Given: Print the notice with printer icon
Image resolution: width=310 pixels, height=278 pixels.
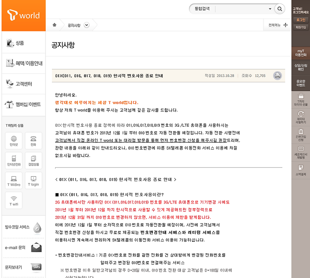Looking at the screenshot, I should [x=277, y=75].
